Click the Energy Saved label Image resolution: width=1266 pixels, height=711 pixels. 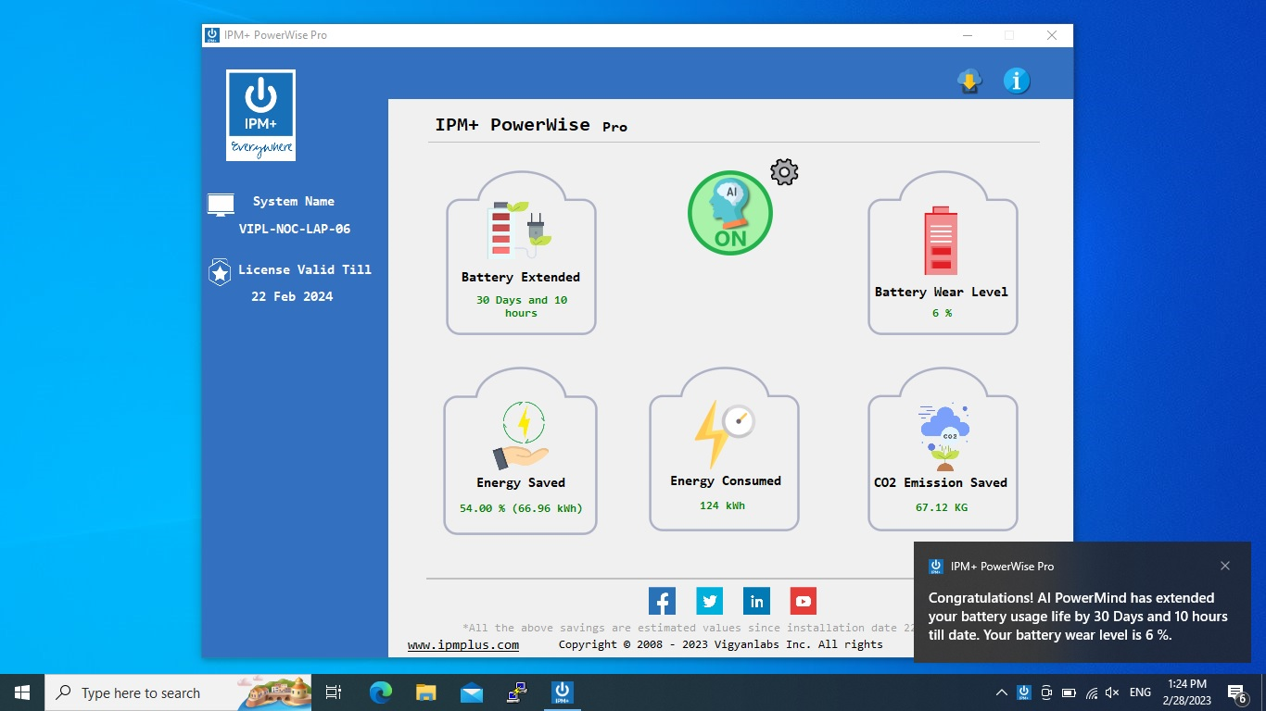[x=521, y=482]
